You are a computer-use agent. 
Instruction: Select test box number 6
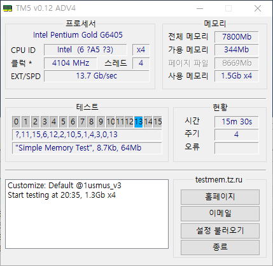73,122
